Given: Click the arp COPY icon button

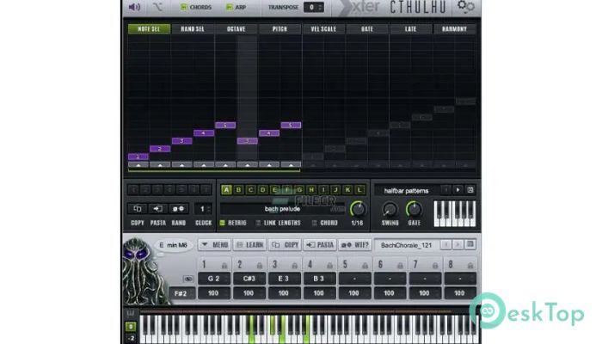Looking at the screenshot, I should pyautogui.click(x=137, y=209).
